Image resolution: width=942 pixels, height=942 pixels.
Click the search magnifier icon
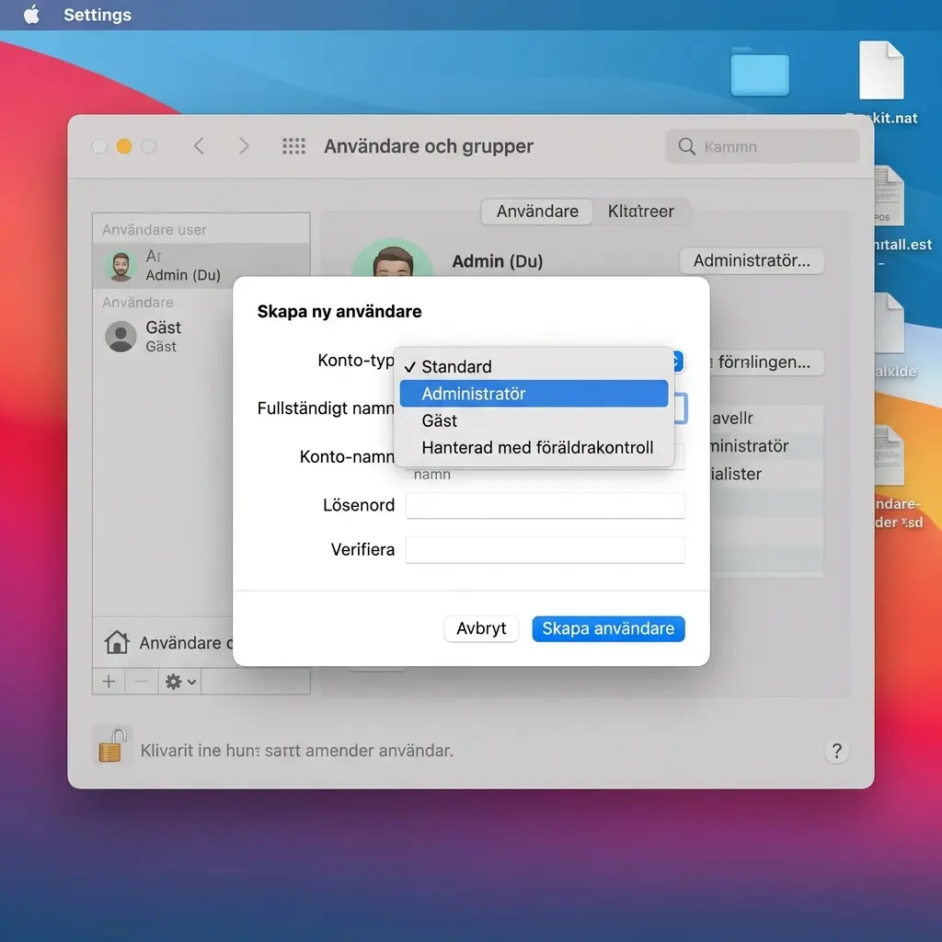click(x=686, y=146)
